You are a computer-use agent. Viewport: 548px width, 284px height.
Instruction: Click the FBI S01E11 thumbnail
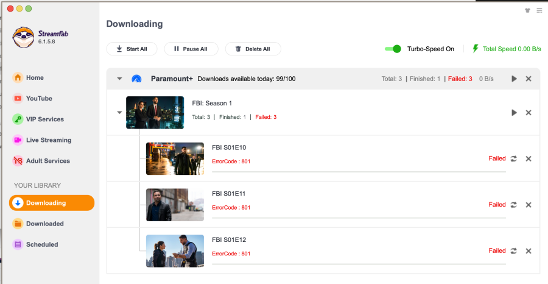coord(175,205)
